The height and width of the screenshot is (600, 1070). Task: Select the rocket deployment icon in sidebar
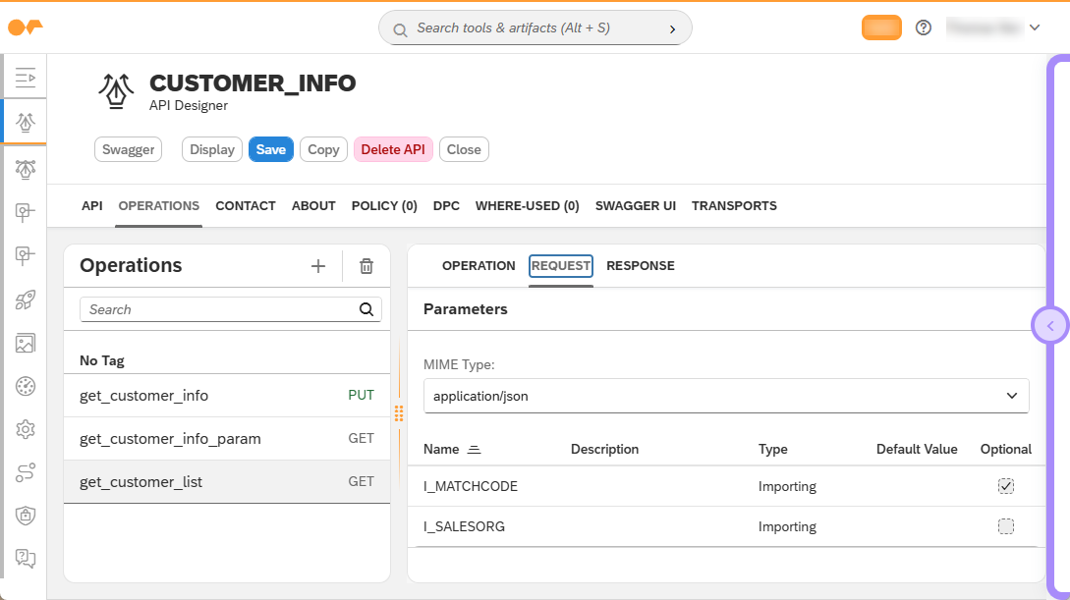click(x=26, y=300)
